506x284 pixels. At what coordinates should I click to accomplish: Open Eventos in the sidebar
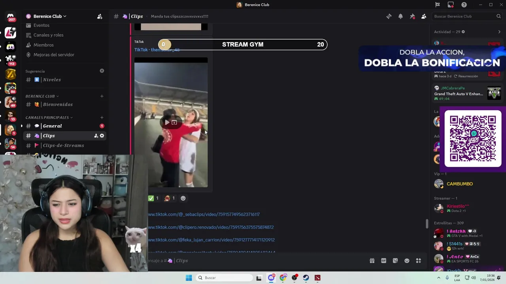[42, 25]
